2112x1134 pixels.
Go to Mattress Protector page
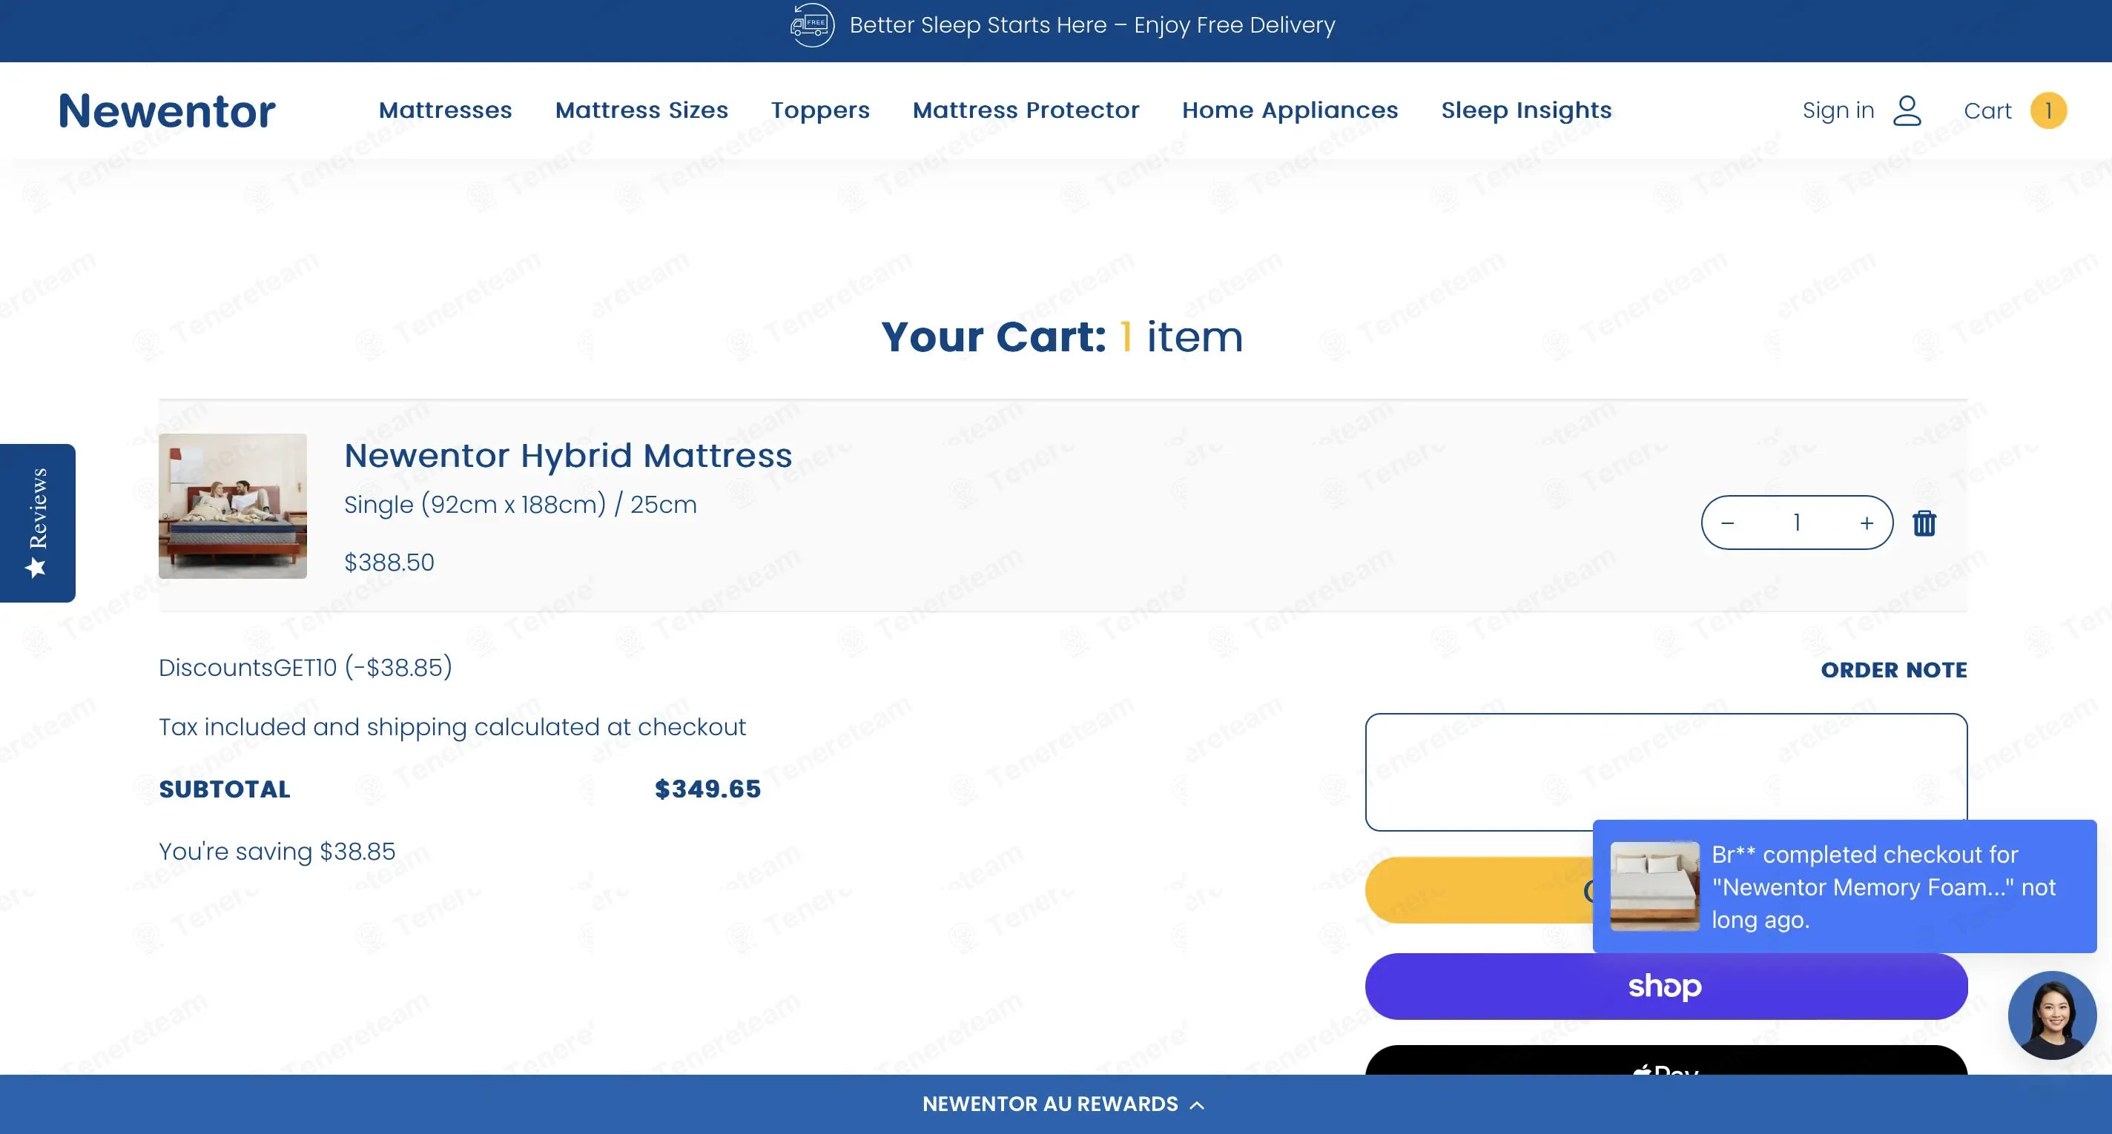coord(1026,110)
